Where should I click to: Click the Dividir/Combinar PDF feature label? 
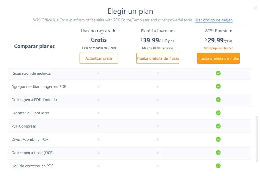point(30,140)
